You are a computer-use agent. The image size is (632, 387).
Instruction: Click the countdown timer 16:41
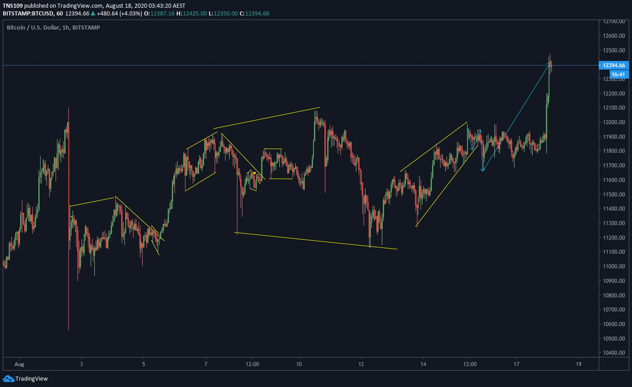[x=618, y=74]
